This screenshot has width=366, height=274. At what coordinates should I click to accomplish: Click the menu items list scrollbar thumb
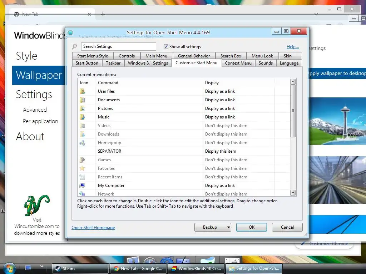click(x=293, y=111)
